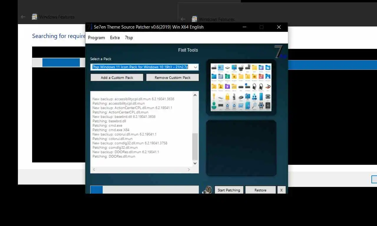
Task: Click the icon pack preview thumbnail
Action: click(241, 87)
